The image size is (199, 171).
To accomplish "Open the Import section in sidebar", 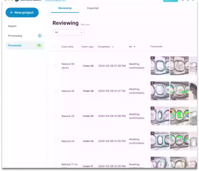I will (x=12, y=26).
